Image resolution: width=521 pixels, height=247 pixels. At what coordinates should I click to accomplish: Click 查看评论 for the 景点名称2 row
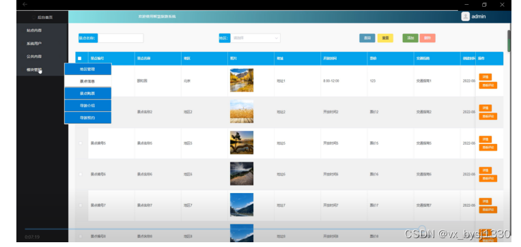pos(488,116)
